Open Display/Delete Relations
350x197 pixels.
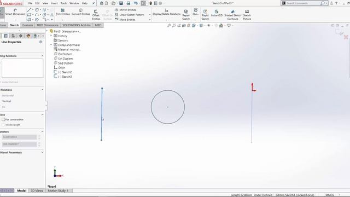tap(166, 12)
